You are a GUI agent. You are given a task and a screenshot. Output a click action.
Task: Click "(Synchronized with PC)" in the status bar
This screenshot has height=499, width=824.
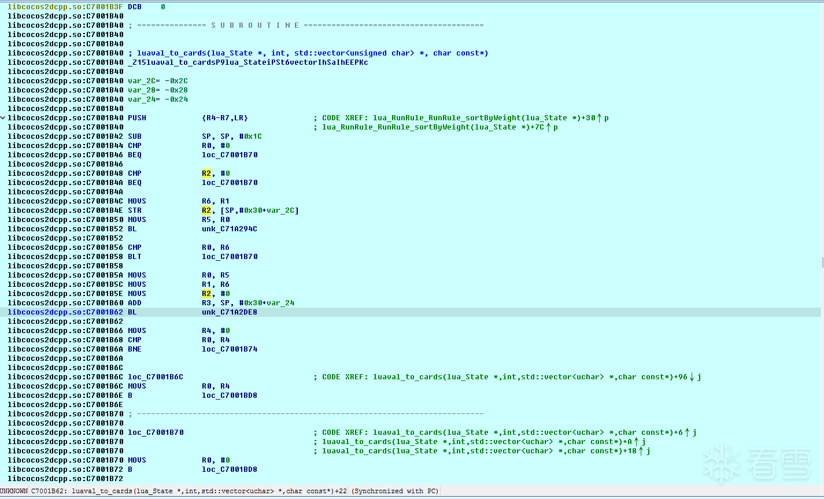395,491
